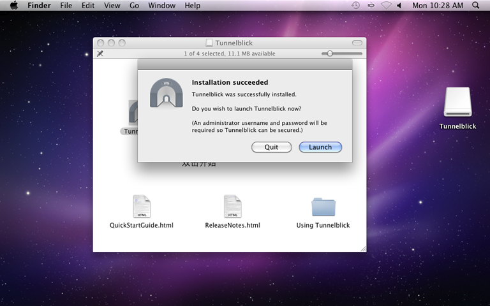Launch Tunnelblick from the dialog

320,147
